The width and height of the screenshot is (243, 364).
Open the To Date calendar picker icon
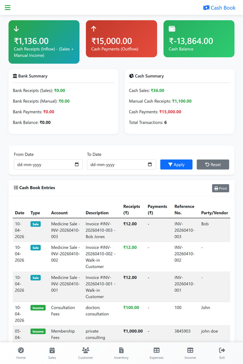click(x=150, y=164)
